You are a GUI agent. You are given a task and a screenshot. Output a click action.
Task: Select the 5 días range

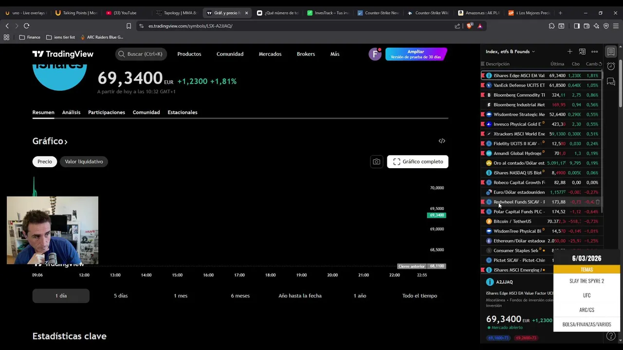point(121,296)
